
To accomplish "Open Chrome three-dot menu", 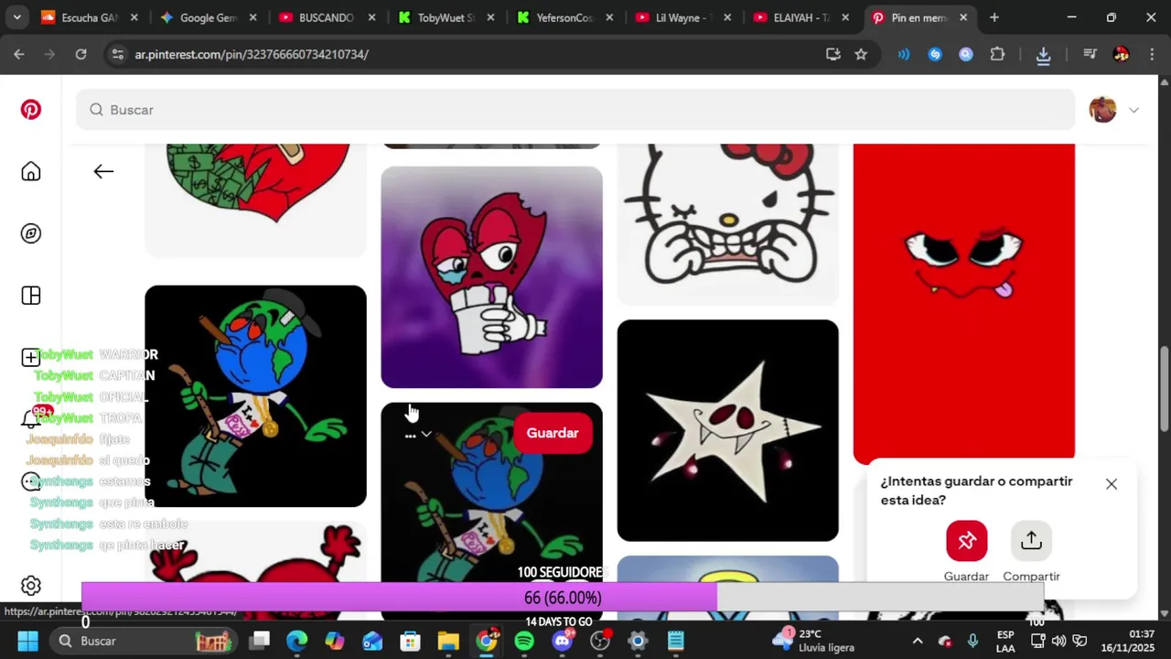I will coord(1151,54).
